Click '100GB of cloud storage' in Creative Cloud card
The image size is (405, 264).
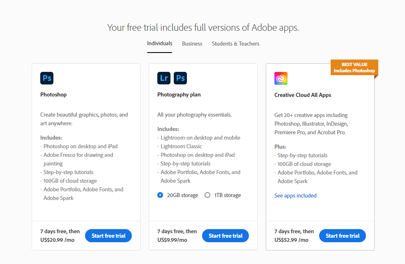(304, 164)
